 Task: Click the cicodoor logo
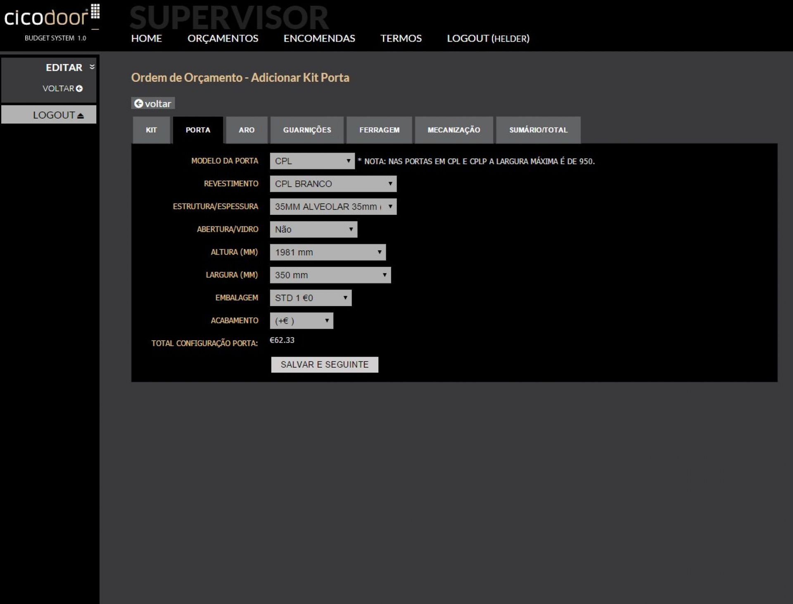tap(52, 17)
